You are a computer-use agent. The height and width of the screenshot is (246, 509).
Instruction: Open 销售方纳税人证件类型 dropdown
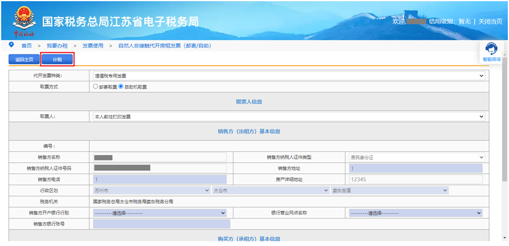417,157
